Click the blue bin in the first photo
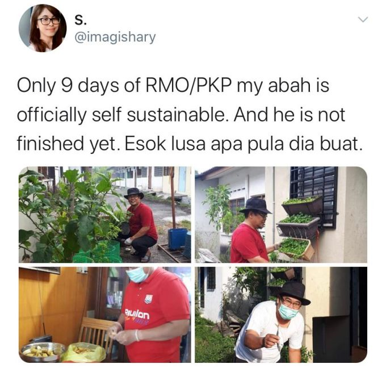 tap(178, 239)
